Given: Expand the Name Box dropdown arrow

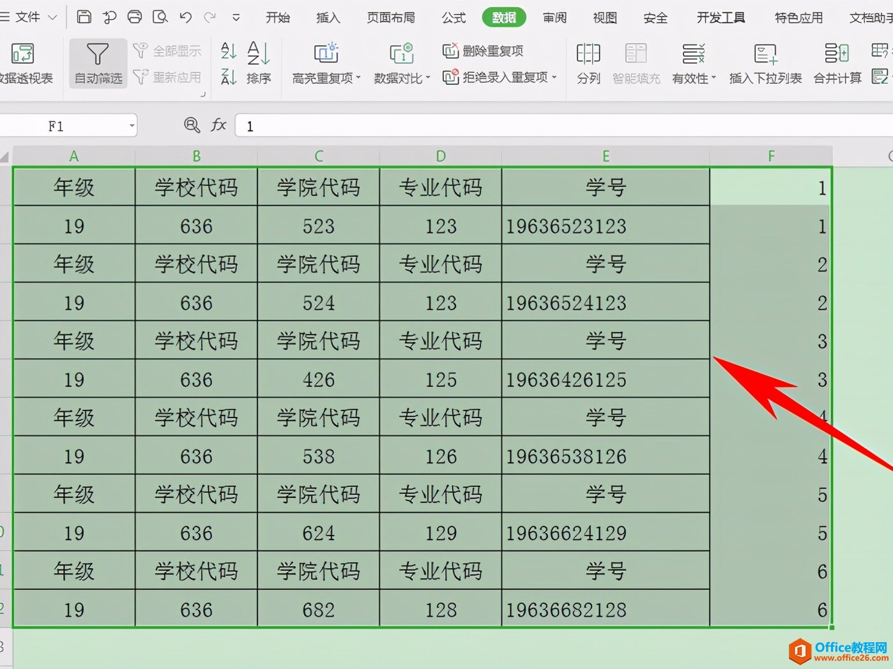Looking at the screenshot, I should pos(132,126).
